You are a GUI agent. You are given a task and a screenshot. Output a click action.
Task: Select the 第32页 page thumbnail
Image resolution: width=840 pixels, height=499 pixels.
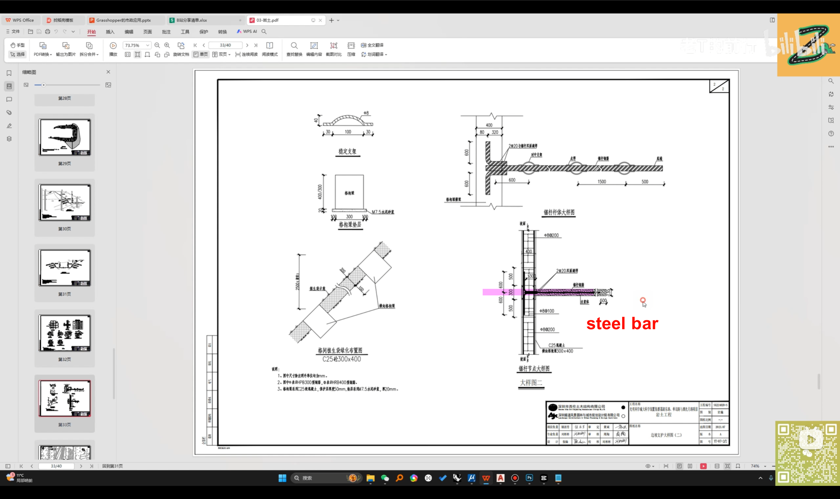(x=65, y=333)
